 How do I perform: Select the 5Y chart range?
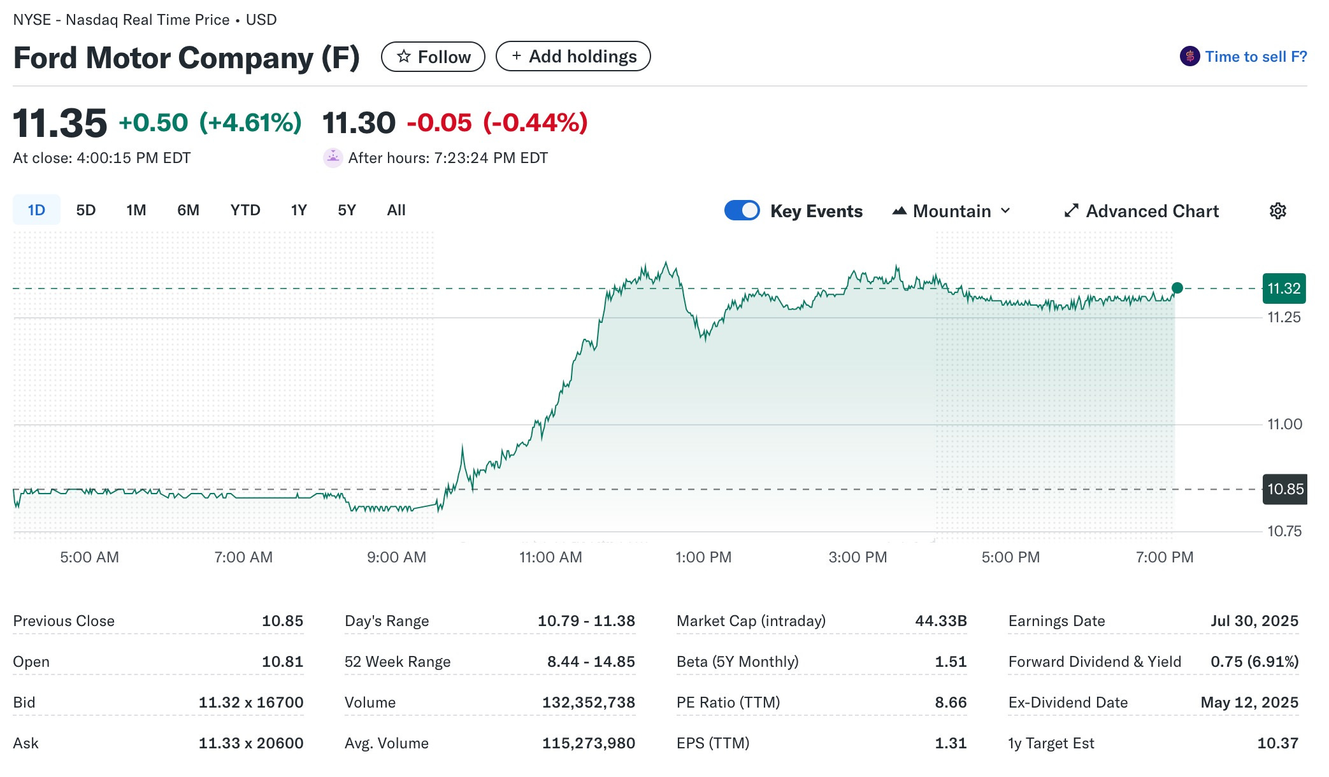(347, 210)
